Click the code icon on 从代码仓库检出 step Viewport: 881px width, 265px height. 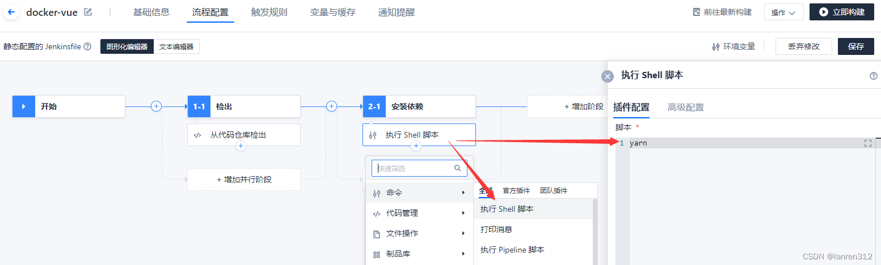197,135
